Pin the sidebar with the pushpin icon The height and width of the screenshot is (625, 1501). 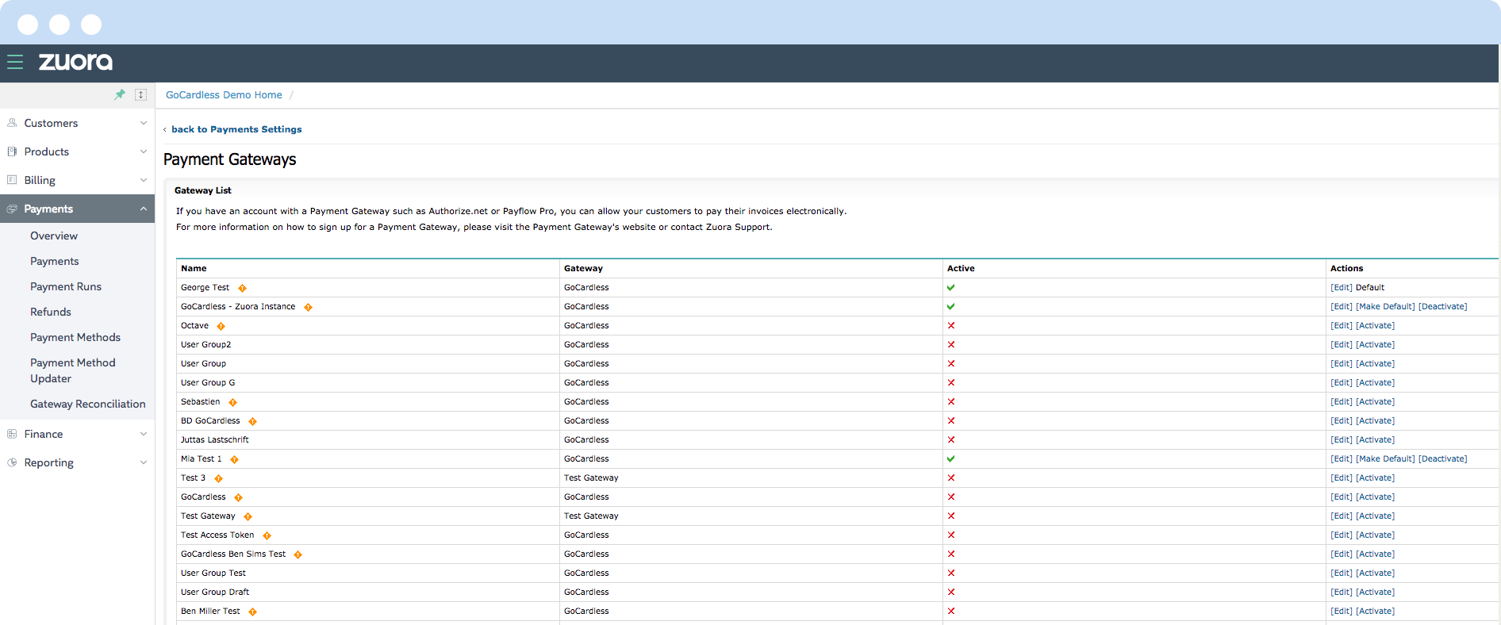pyautogui.click(x=120, y=94)
